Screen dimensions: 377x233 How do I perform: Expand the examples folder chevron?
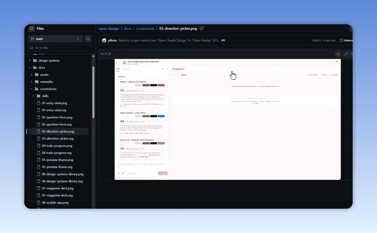tap(32, 82)
